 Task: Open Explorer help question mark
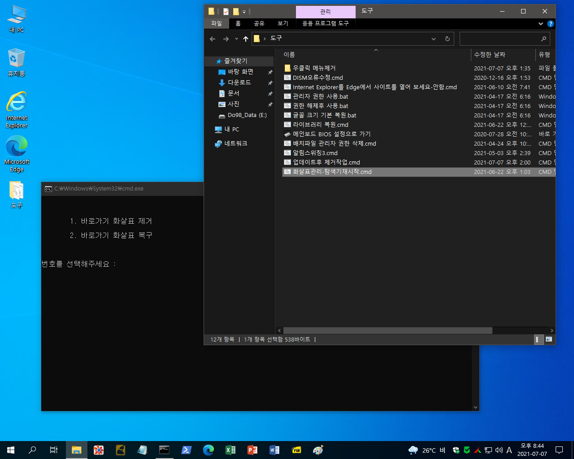point(551,24)
